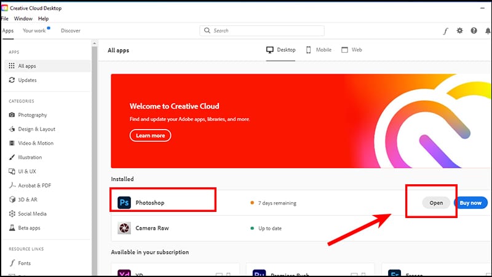Click the Open button for Photoshop
The height and width of the screenshot is (277, 492).
[436, 203]
